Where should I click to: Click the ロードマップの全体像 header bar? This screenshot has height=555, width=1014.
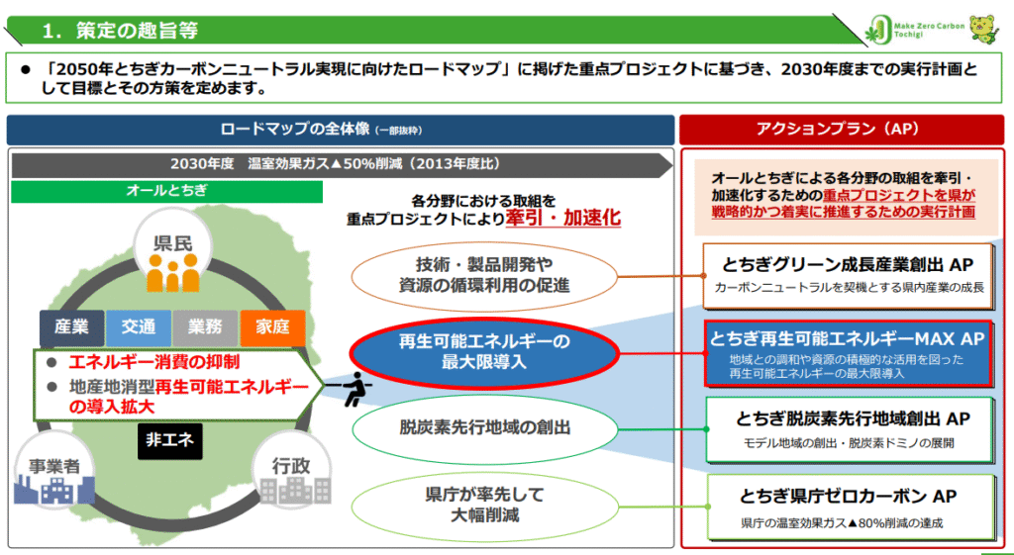pos(340,130)
